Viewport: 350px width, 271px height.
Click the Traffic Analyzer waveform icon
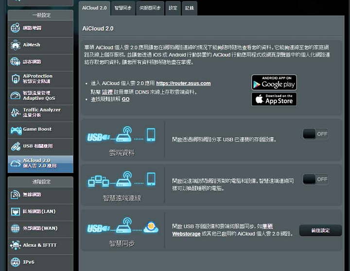pos(15,112)
